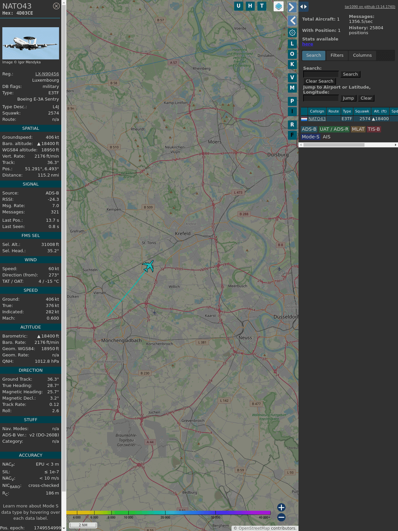Zoom in with the plus button

pyautogui.click(x=281, y=507)
